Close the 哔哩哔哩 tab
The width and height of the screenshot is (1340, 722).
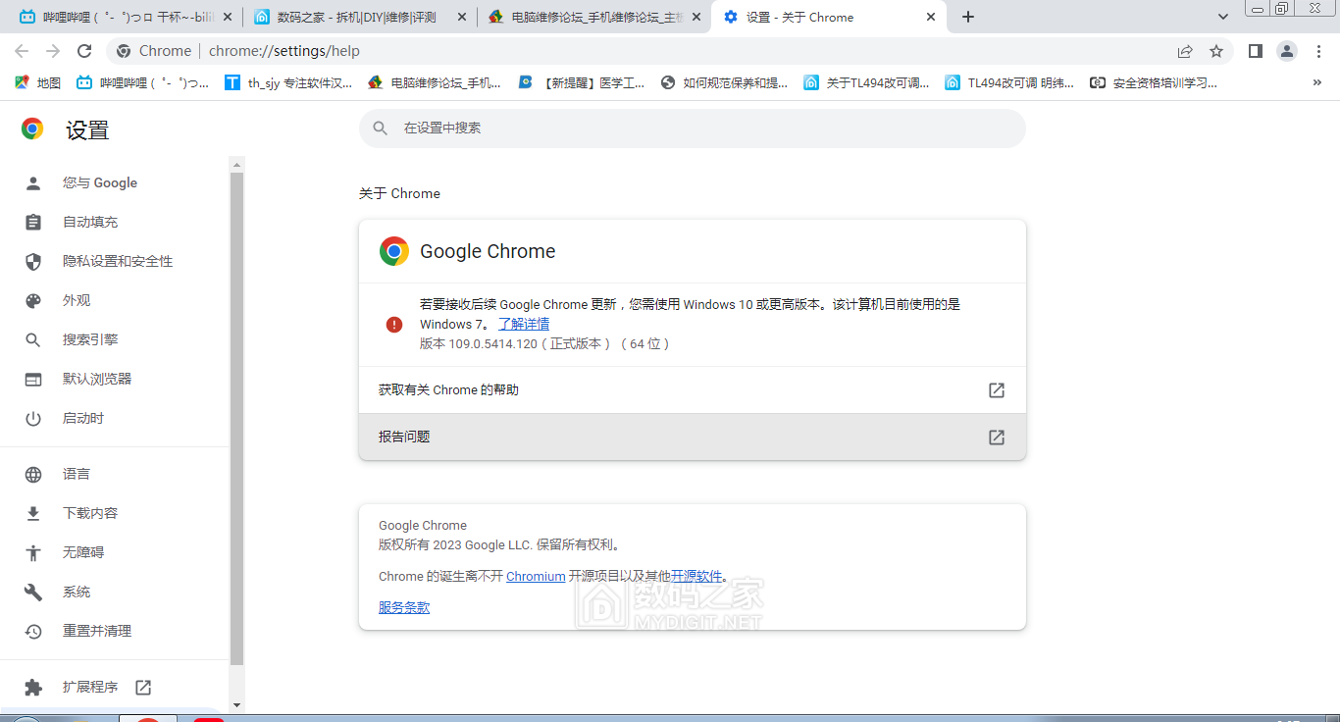tap(229, 17)
